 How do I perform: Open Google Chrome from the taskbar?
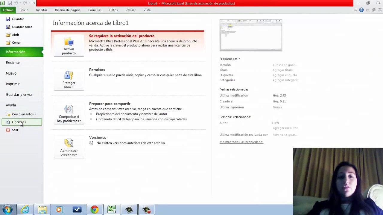(x=94, y=210)
